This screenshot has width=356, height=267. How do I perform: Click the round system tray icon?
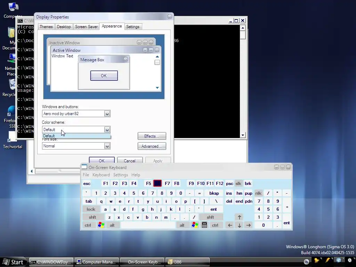tap(306, 261)
